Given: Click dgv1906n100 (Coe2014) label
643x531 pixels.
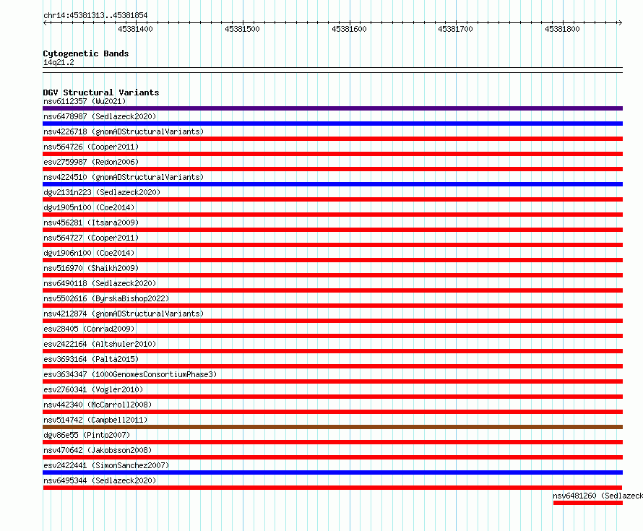Looking at the screenshot, I should pyautogui.click(x=89, y=253).
